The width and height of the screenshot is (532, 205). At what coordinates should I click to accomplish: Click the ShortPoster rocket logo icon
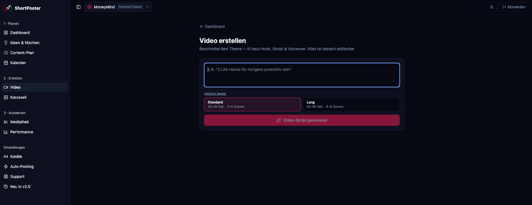(8, 8)
